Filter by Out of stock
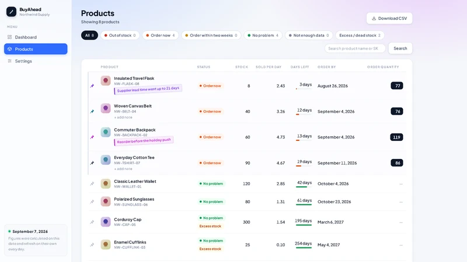This screenshot has height=262, width=467. [120, 36]
